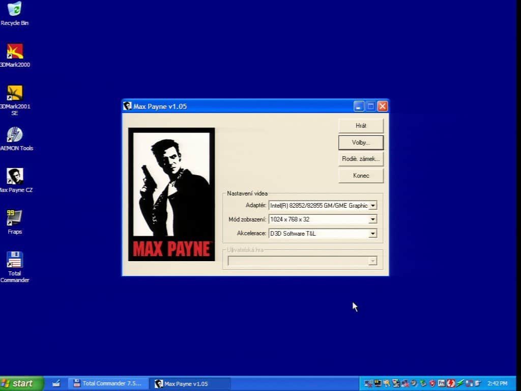Expand the Adaptér dropdown

coord(373,206)
